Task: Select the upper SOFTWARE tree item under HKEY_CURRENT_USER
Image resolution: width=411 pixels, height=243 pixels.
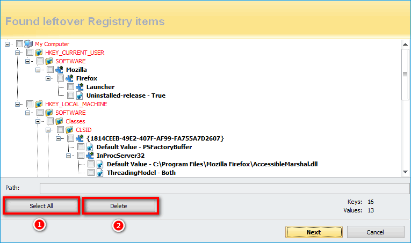Action: coord(70,61)
